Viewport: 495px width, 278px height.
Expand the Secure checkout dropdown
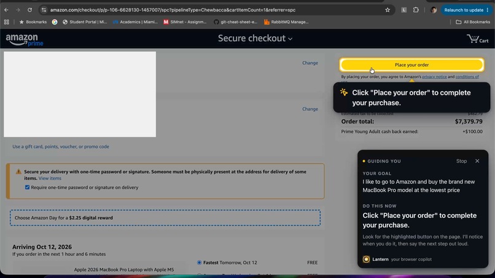tap(255, 38)
